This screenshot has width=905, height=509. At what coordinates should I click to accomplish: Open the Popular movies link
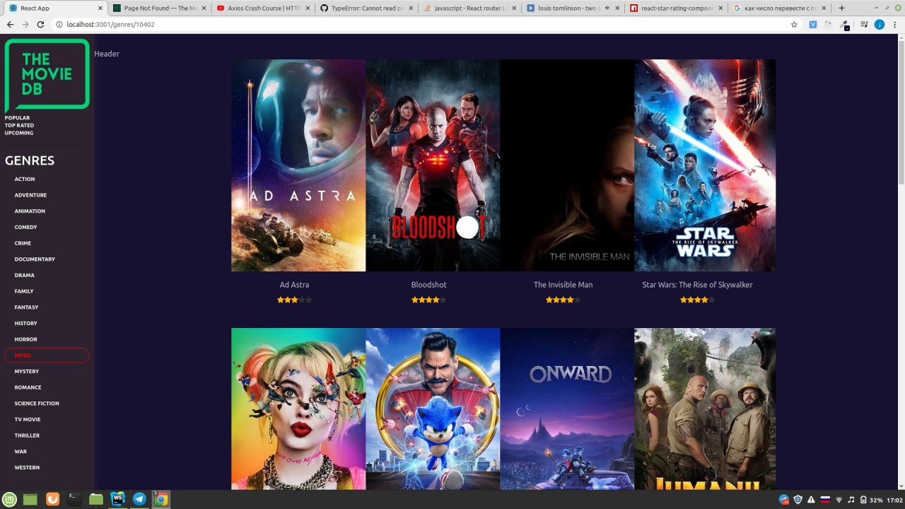pos(18,118)
